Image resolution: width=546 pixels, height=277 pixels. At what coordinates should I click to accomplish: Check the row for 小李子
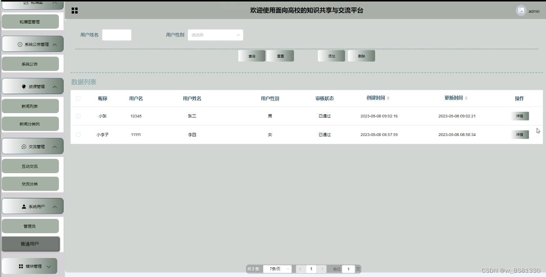78,135
